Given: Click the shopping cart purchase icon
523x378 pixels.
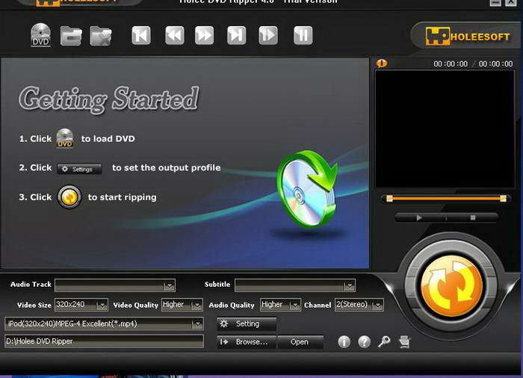Looking at the screenshot, I should 404,341.
